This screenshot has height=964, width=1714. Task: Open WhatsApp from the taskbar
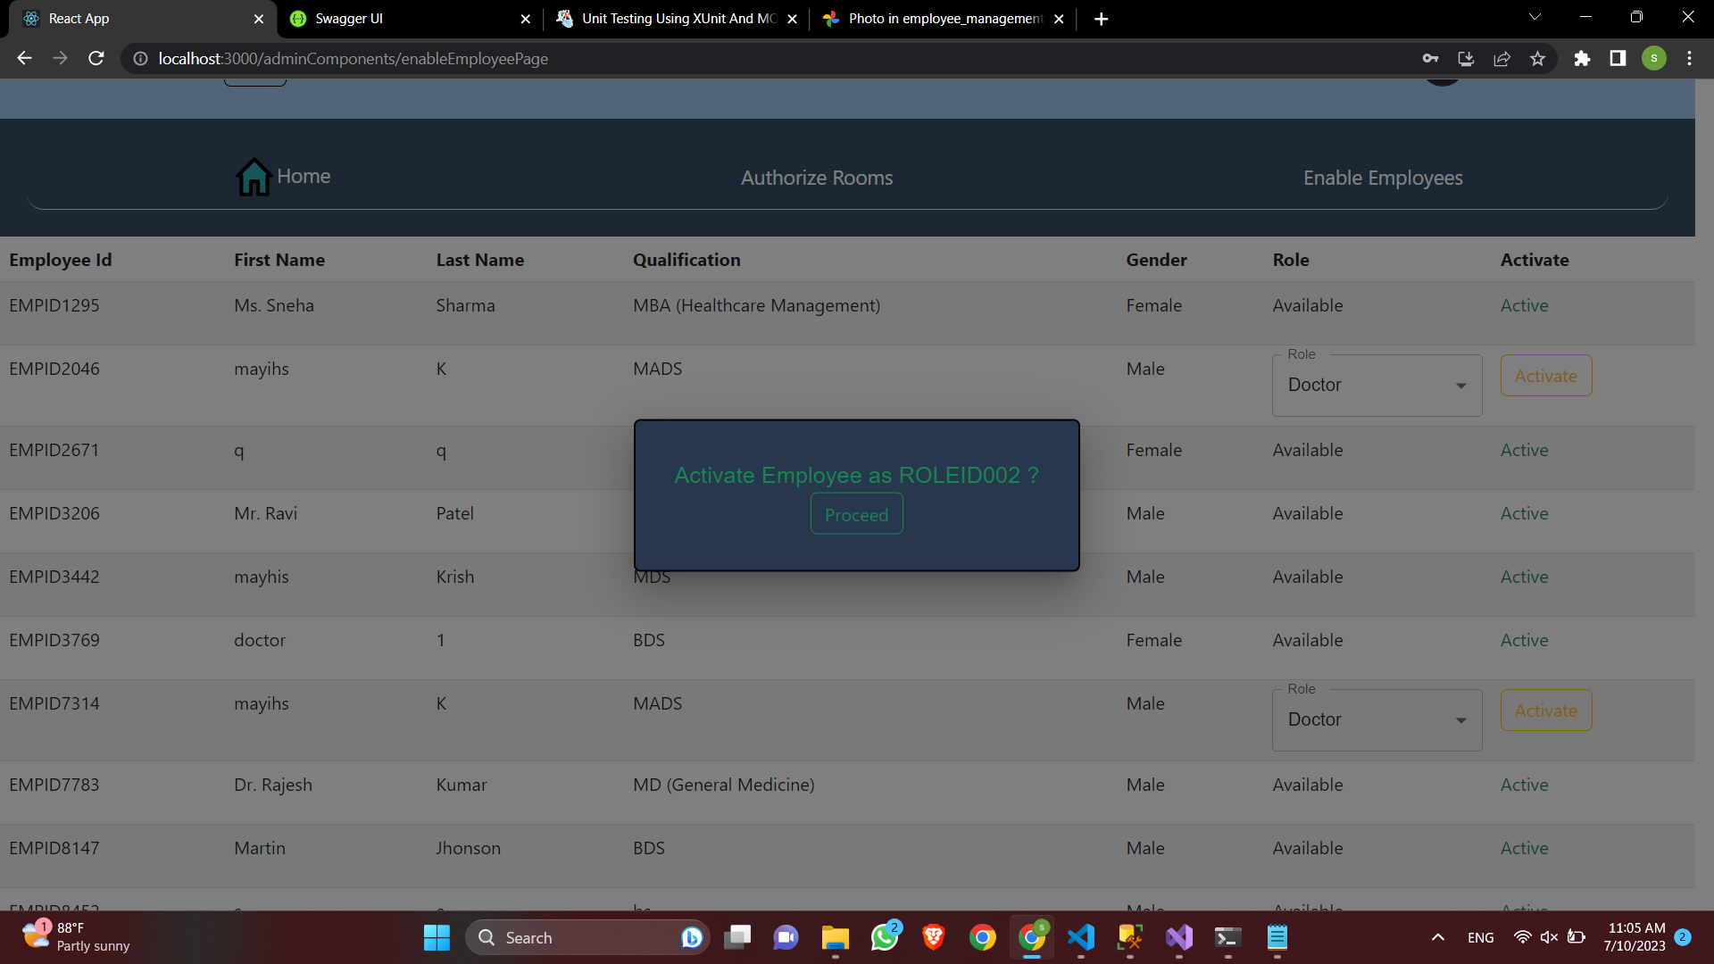(884, 937)
